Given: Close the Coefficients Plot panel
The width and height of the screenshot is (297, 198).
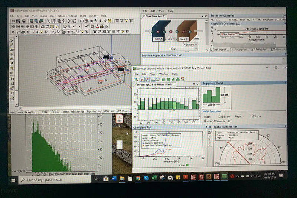Looking at the screenshot, I should point(210,127).
